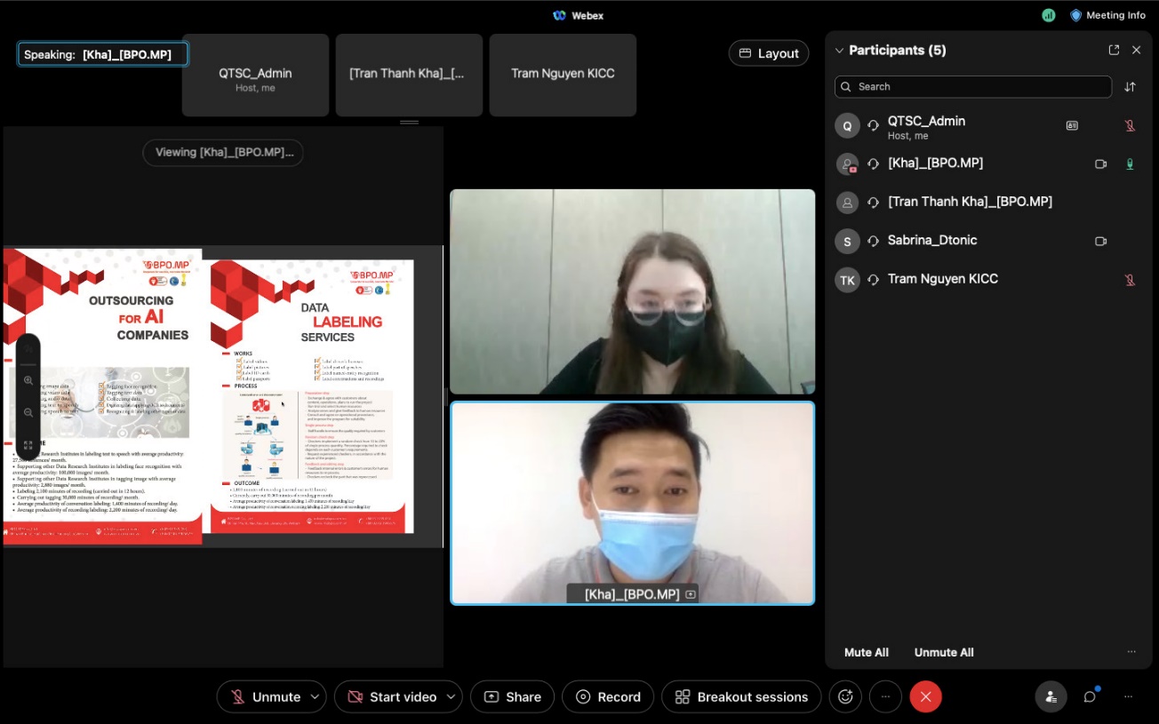1159x724 pixels.
Task: Click [Kha]_[BPO.MP] active speaker video
Action: (632, 504)
